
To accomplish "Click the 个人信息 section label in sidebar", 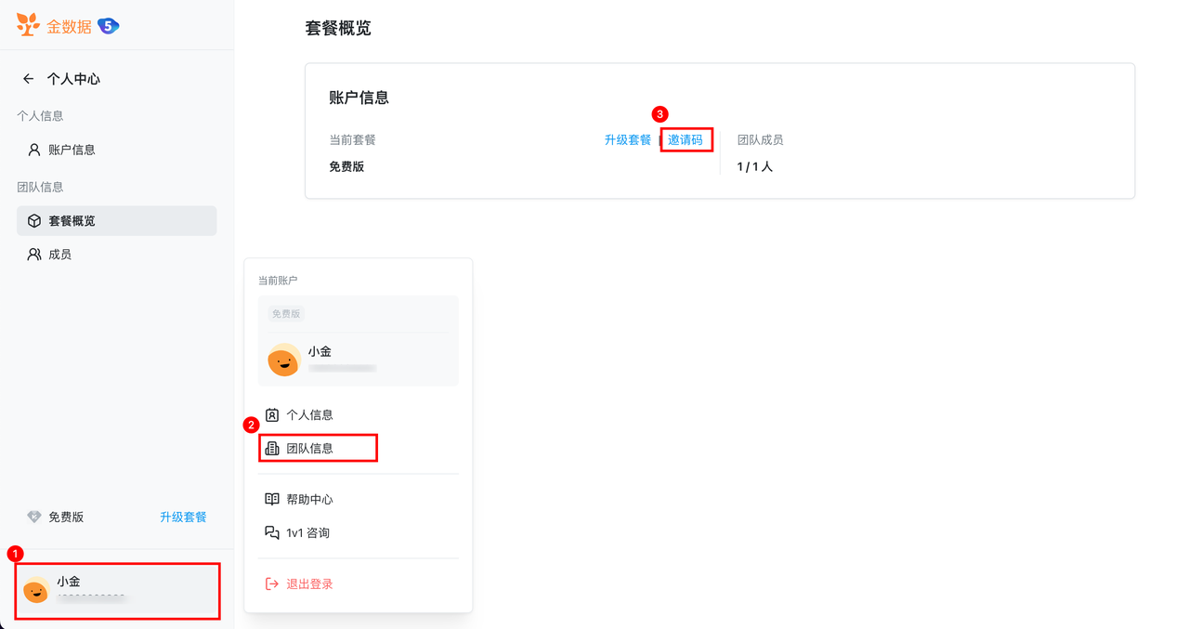I will (40, 116).
